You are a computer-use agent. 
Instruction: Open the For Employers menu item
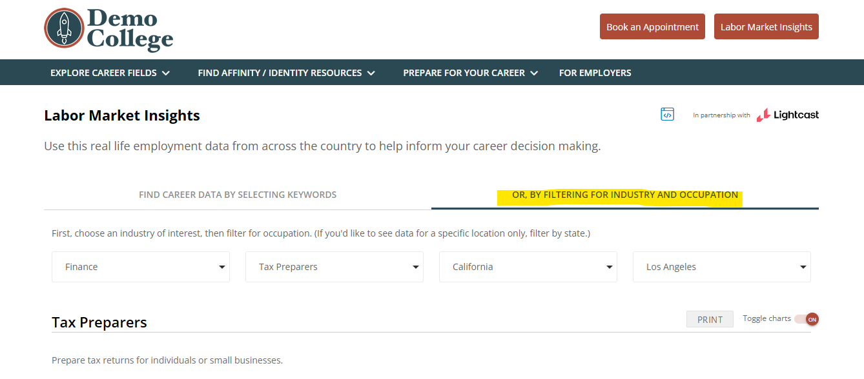pyautogui.click(x=595, y=73)
